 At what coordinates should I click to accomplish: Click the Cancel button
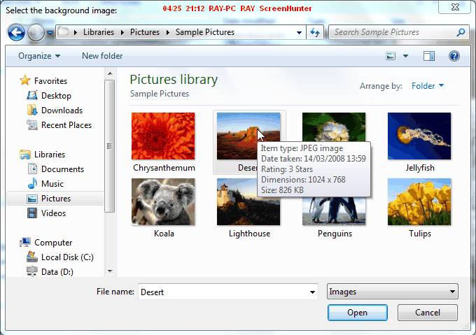coord(428,313)
